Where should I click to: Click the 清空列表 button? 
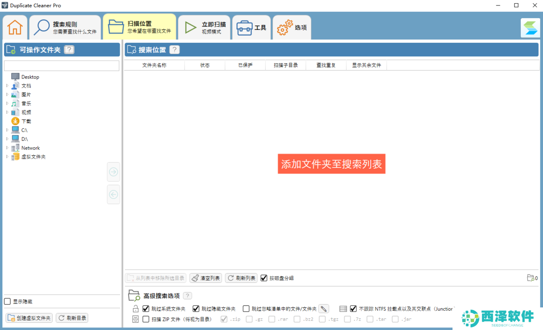(x=205, y=278)
